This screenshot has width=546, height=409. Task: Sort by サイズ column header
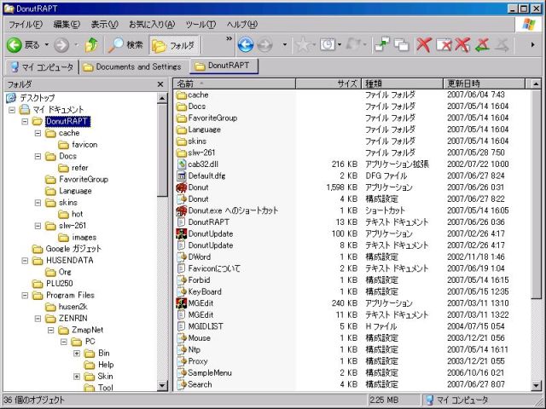(328, 84)
